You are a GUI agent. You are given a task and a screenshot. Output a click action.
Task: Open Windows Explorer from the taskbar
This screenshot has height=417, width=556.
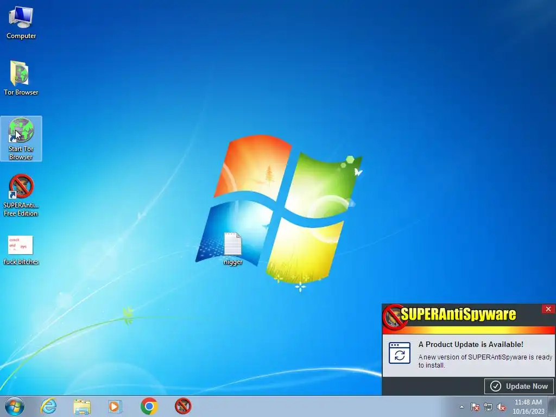pyautogui.click(x=82, y=406)
